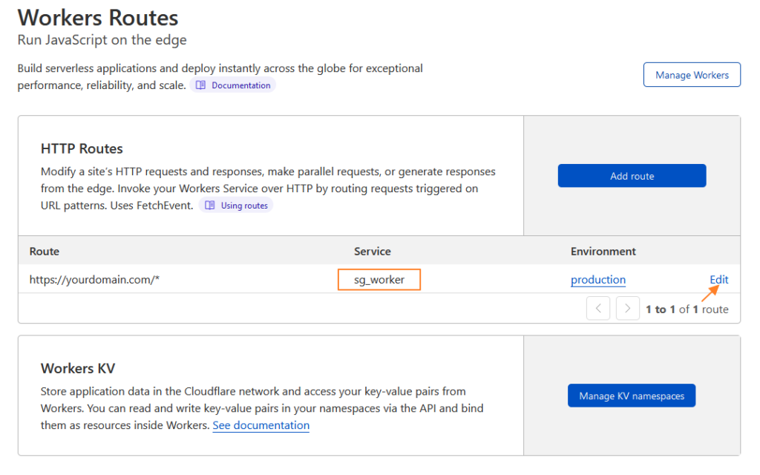Click the Environment column header
This screenshot has width=760, height=475.
pyautogui.click(x=603, y=252)
